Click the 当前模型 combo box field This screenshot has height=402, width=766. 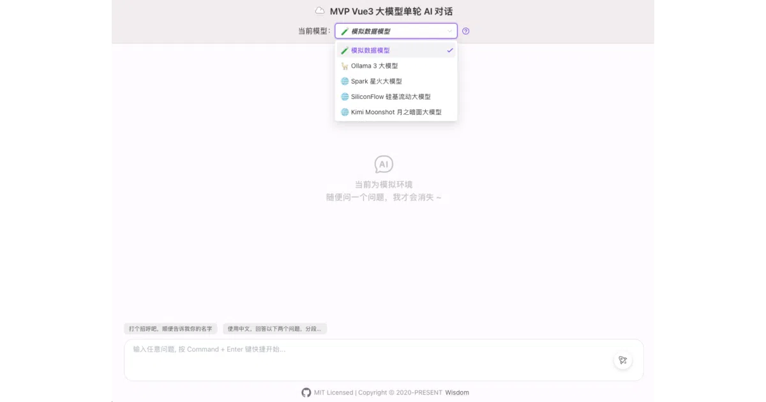[396, 31]
